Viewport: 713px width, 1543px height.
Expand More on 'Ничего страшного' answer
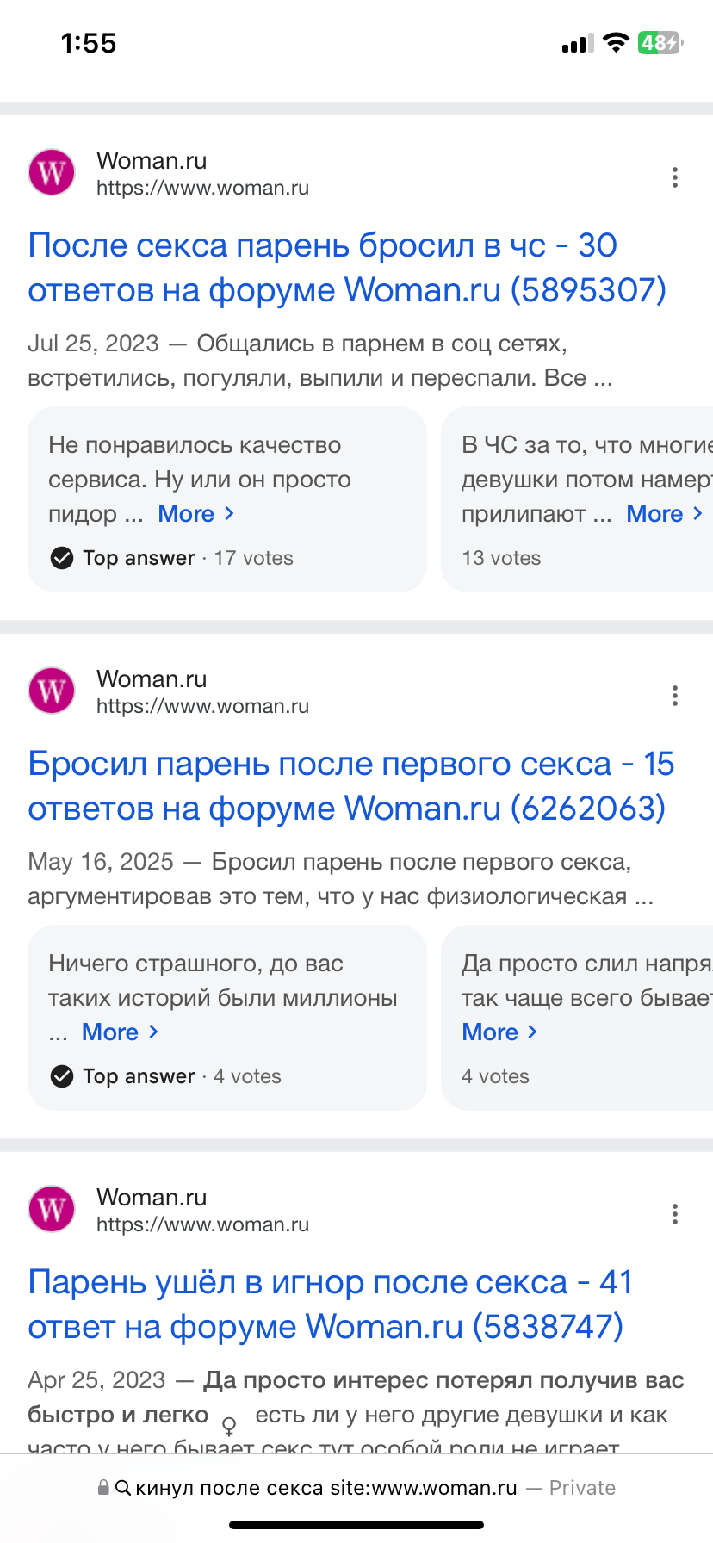click(x=120, y=1032)
